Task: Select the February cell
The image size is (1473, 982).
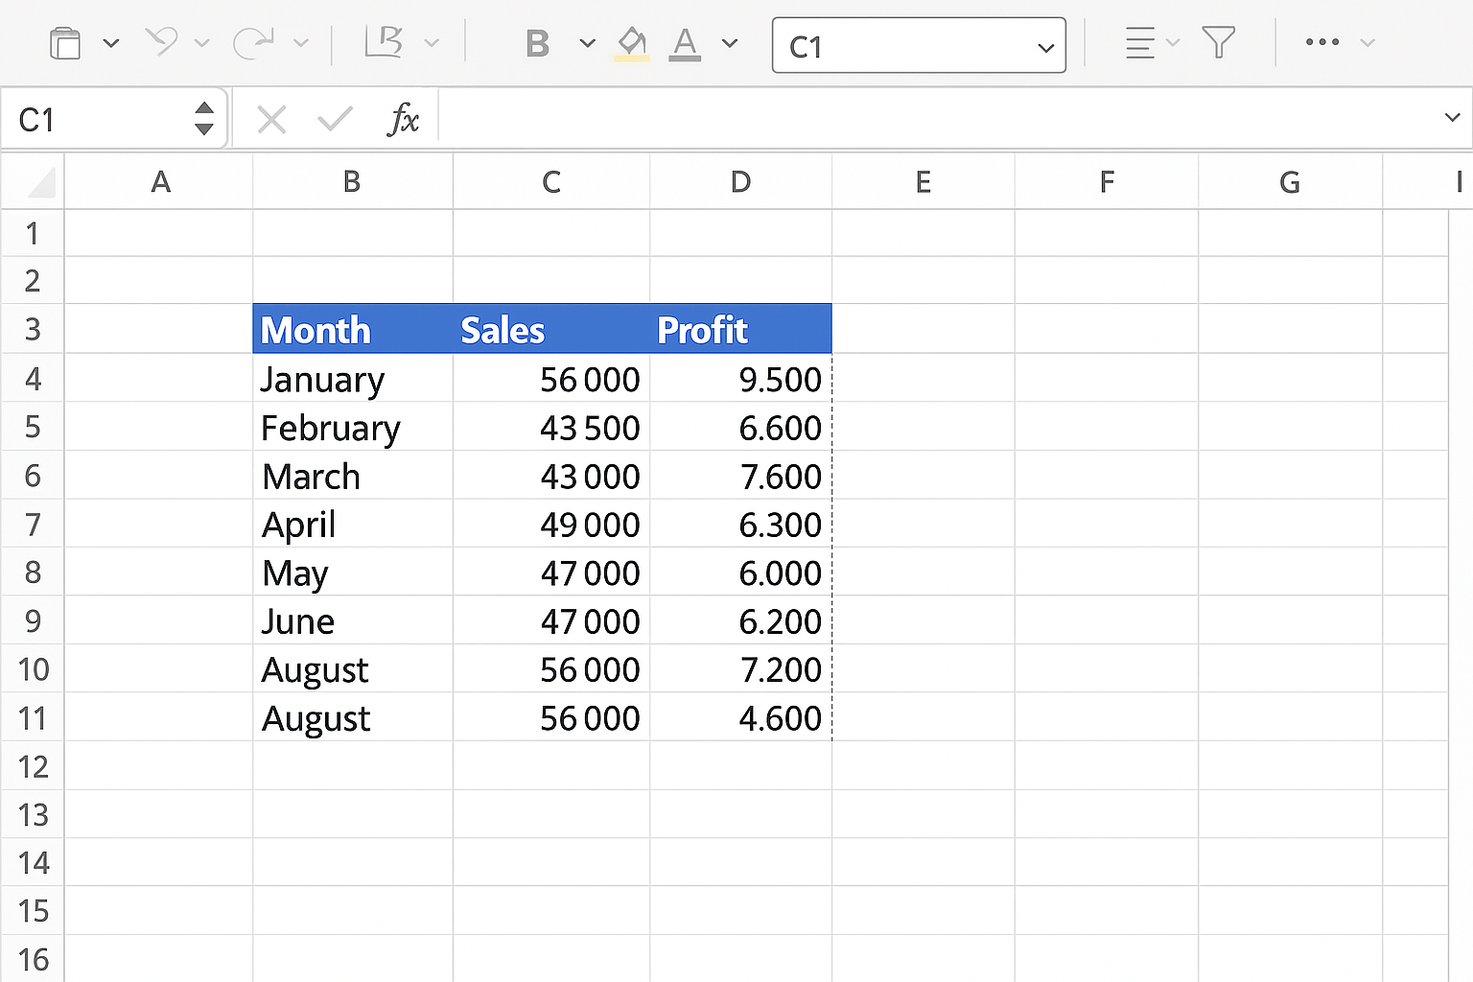Action: pos(353,427)
